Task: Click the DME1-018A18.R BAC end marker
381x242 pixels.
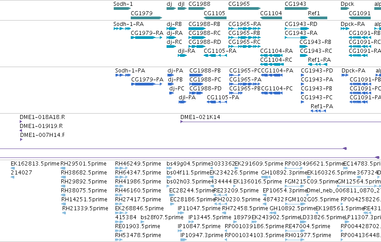Action: (x=21, y=122)
